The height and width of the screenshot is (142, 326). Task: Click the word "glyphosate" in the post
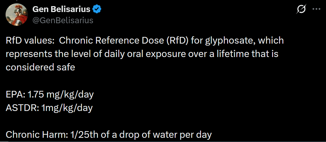coord(226,41)
